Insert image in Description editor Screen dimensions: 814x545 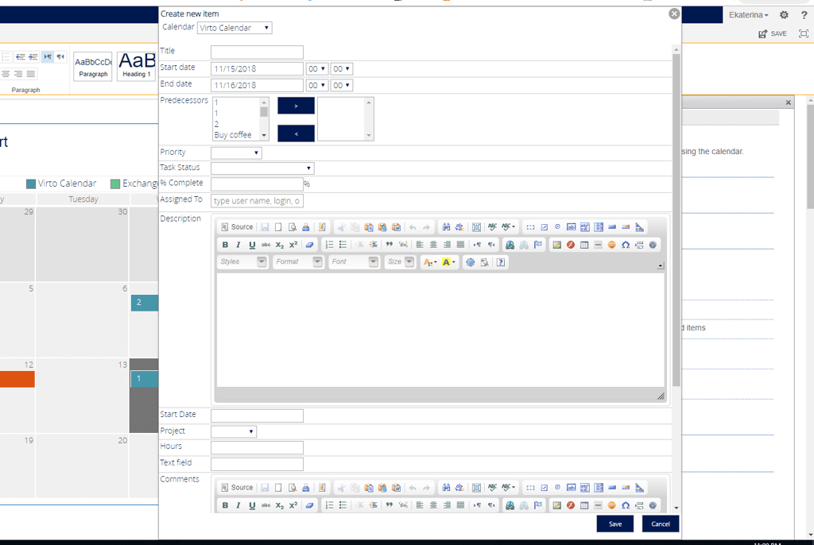(557, 245)
